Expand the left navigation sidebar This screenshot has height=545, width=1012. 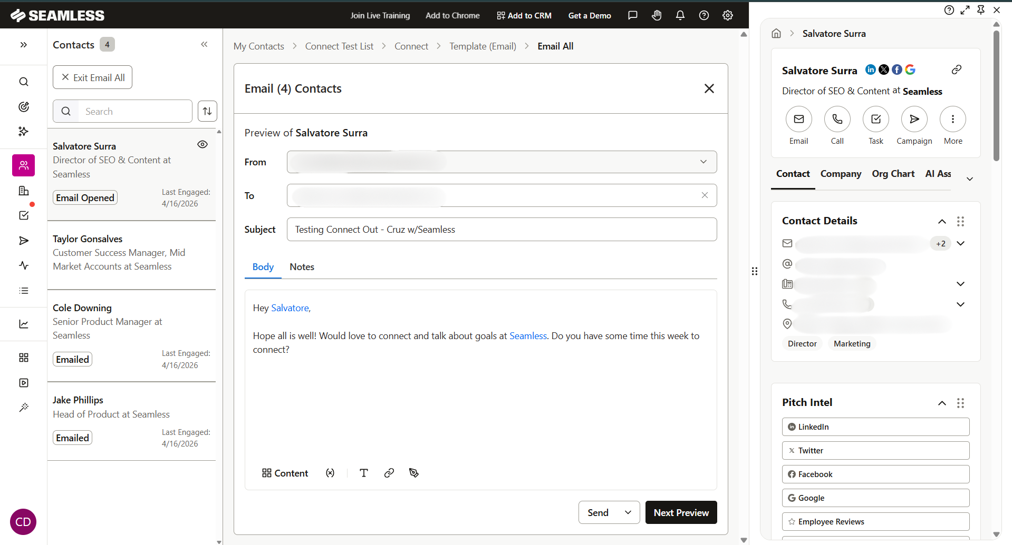tap(23, 45)
